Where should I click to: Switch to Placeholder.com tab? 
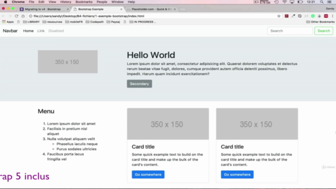(x=152, y=9)
